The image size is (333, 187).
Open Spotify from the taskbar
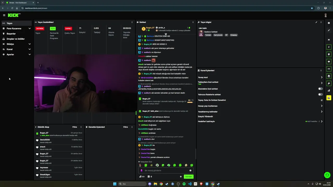tap(184, 184)
